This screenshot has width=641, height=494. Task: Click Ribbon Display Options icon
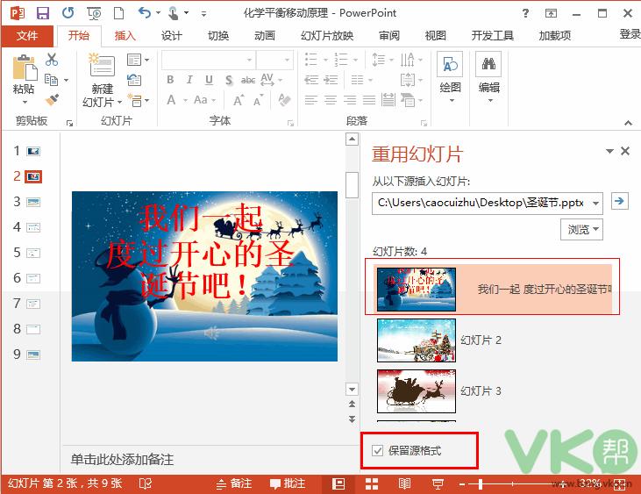click(551, 13)
